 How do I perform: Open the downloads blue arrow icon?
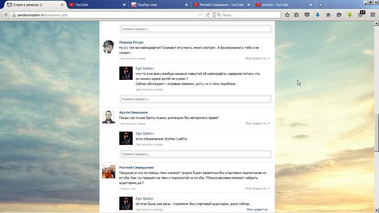tap(317, 15)
